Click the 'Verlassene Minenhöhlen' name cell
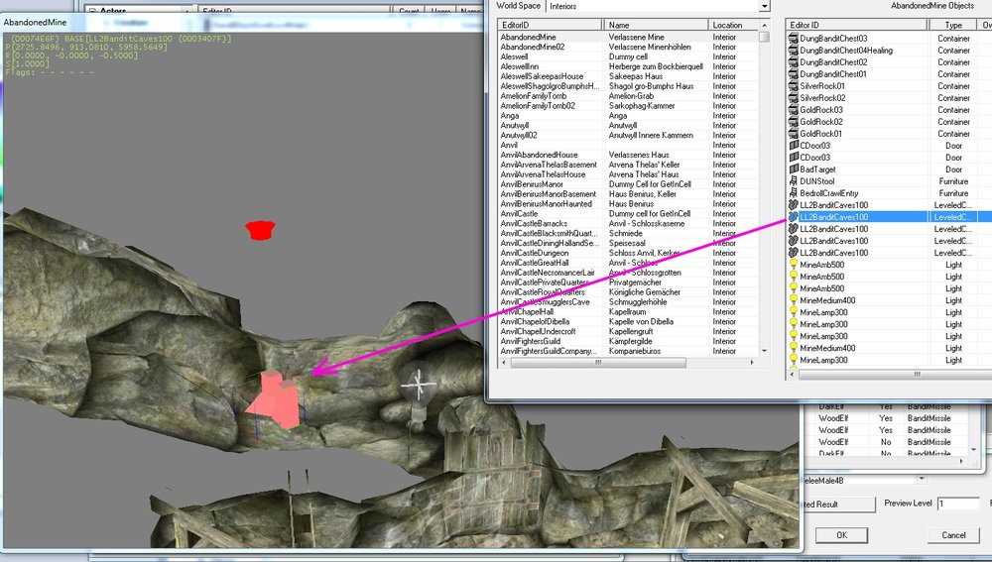Viewport: 992px width, 562px height. click(x=650, y=48)
